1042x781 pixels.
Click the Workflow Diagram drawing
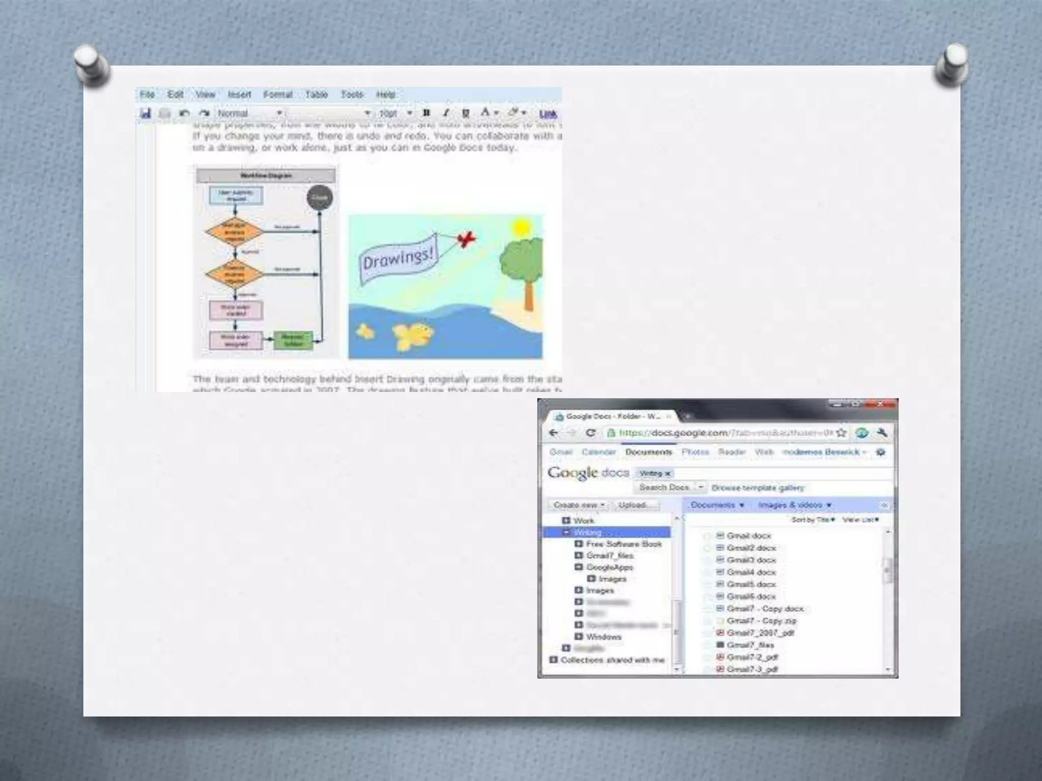click(266, 262)
